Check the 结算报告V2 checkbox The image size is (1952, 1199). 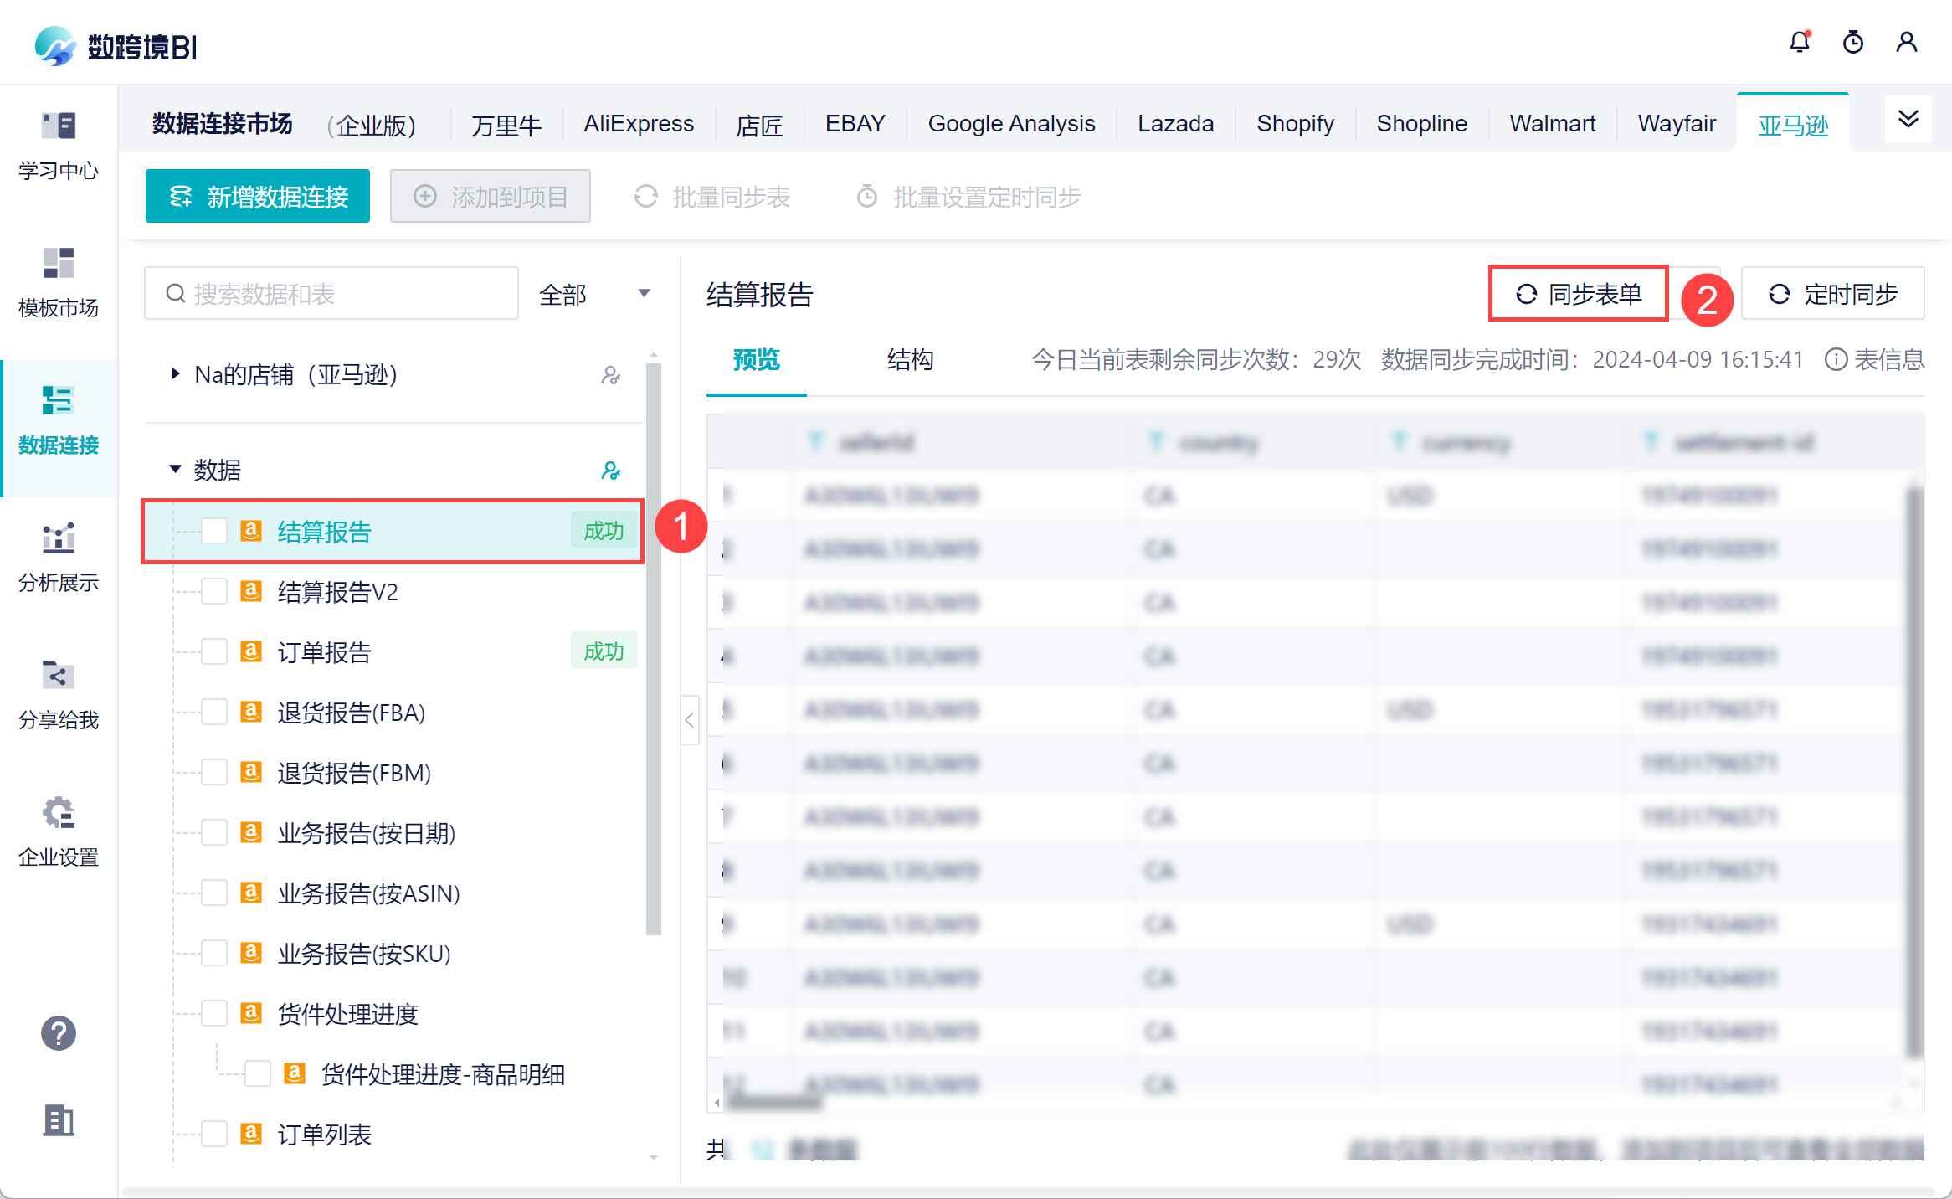[x=214, y=592]
